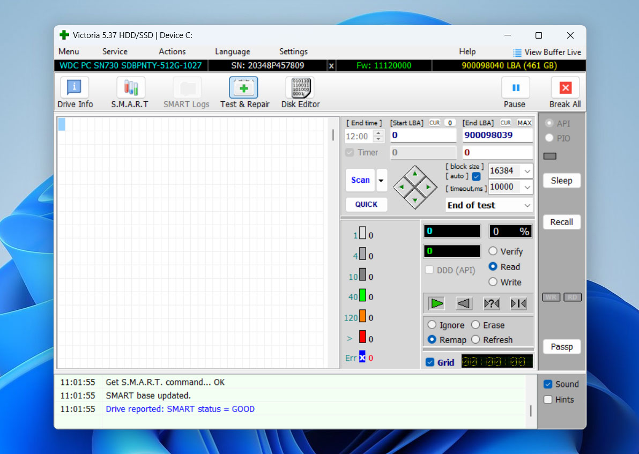Click the End LBA 900098039 field

497,135
